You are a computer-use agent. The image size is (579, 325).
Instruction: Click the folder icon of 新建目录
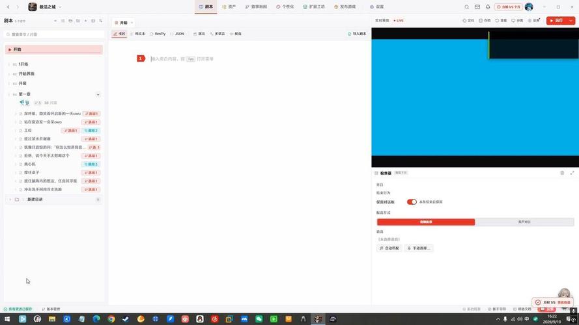17,200
